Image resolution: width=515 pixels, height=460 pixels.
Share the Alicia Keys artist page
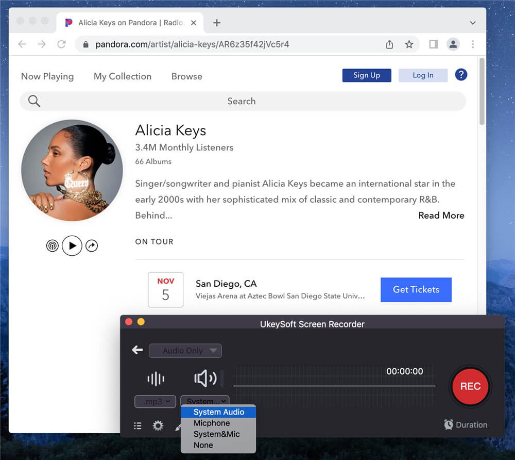point(92,245)
